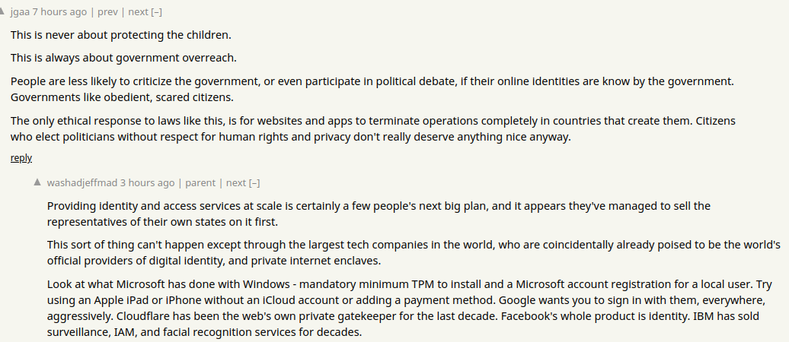789x342 pixels.
Task: Upvote jgaa's comment with the arrow
Action: tap(2, 11)
